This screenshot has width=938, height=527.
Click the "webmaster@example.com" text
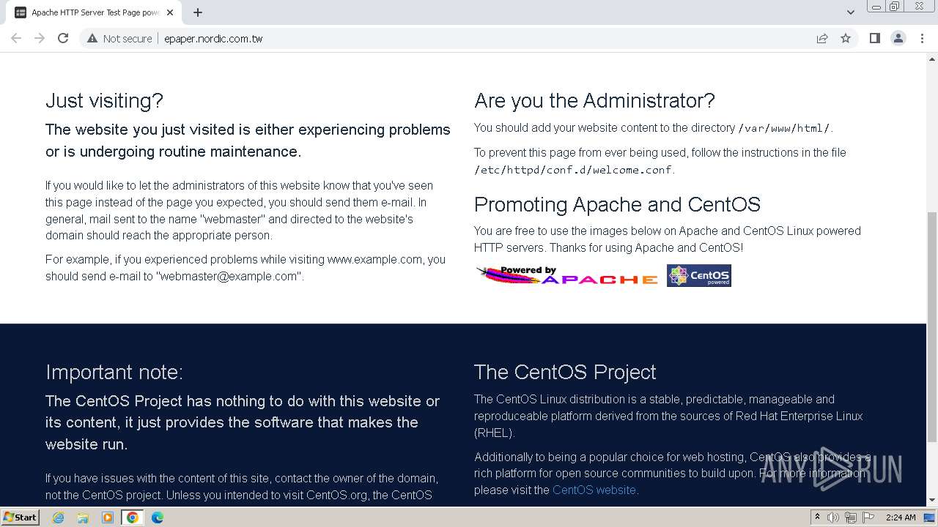point(228,276)
